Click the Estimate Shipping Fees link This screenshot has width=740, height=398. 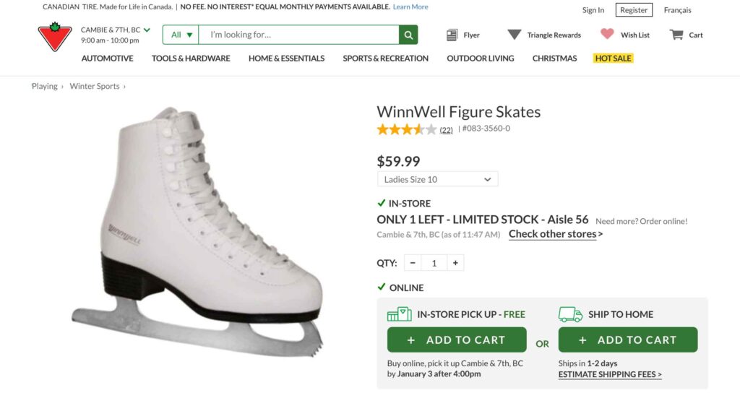(x=610, y=374)
